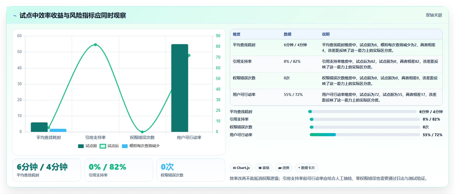Image resolution: width=455 pixels, height=194 pixels.
Task: Click the lightning icon beside the title
Action: tap(15, 16)
